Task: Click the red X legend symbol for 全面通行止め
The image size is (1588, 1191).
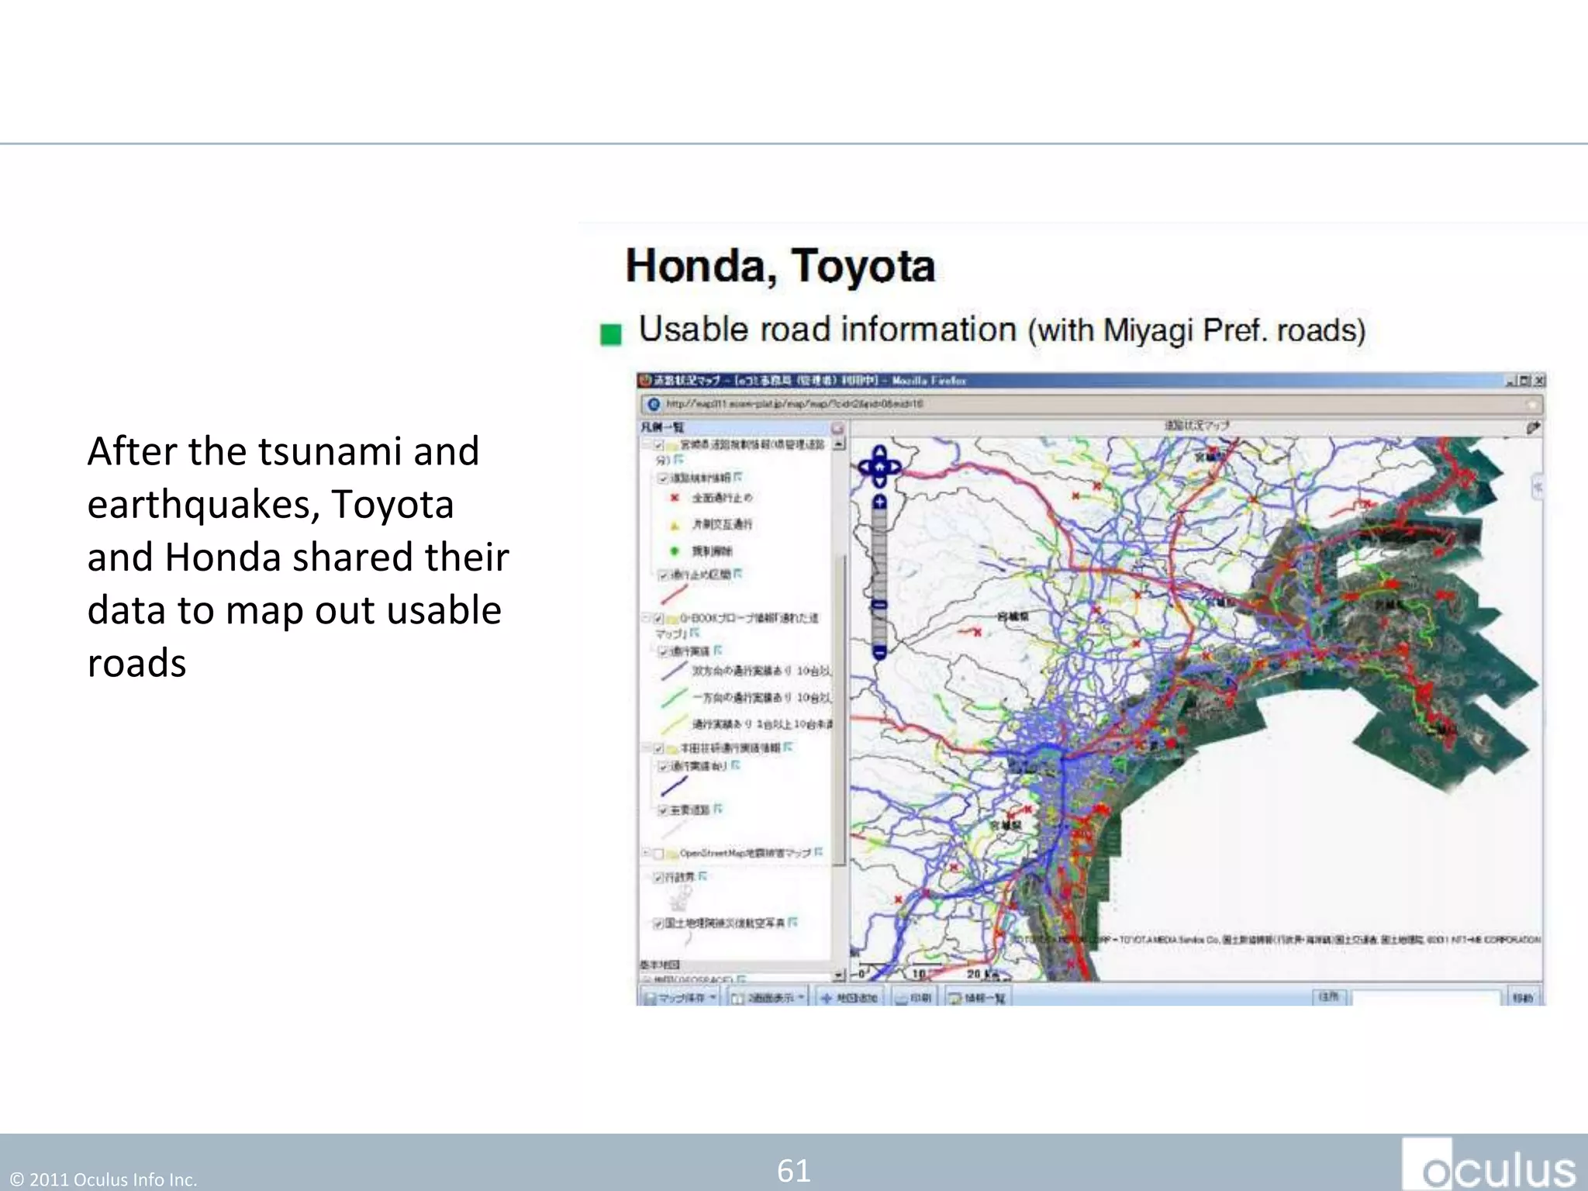Action: click(x=675, y=498)
